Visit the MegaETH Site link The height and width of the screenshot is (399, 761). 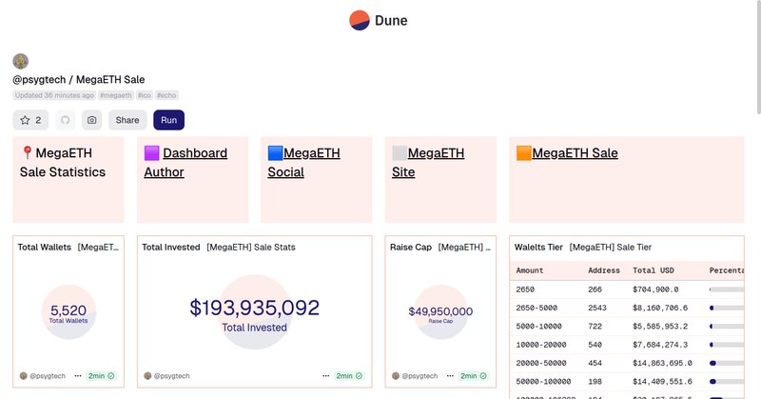[428, 162]
